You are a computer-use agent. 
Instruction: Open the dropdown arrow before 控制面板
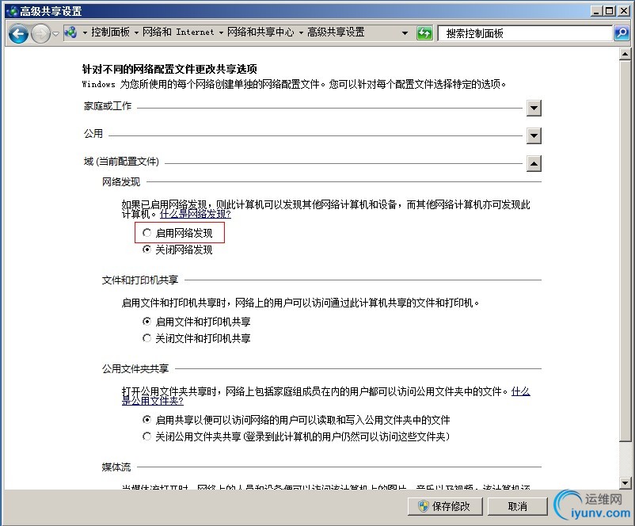(85, 32)
